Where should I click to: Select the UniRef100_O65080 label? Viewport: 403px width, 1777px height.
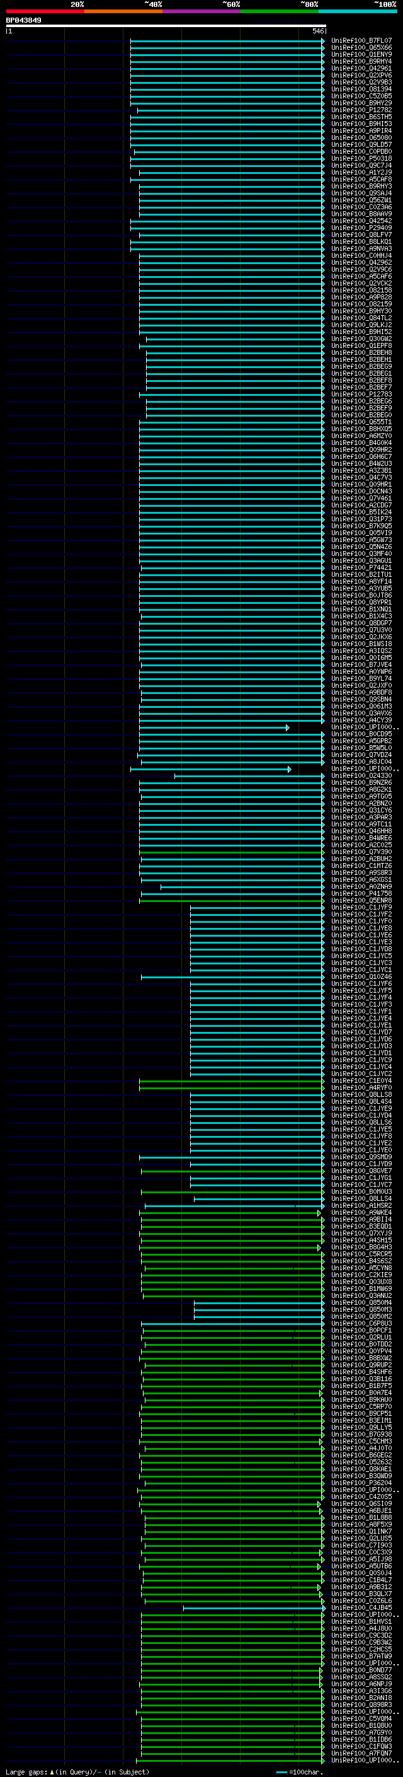click(x=361, y=137)
